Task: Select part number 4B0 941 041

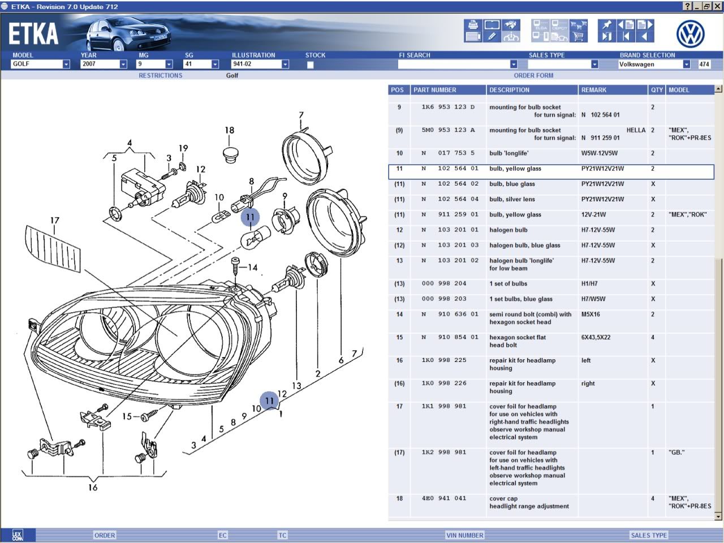Action: [444, 499]
